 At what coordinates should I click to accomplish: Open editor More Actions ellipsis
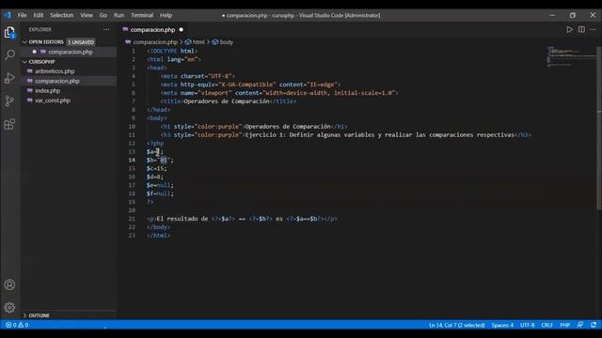click(x=593, y=29)
